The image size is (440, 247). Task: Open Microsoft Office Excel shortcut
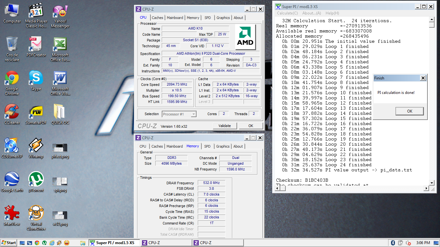60,50
